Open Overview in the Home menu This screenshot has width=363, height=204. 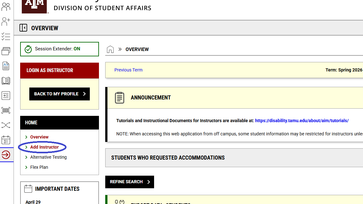39,137
